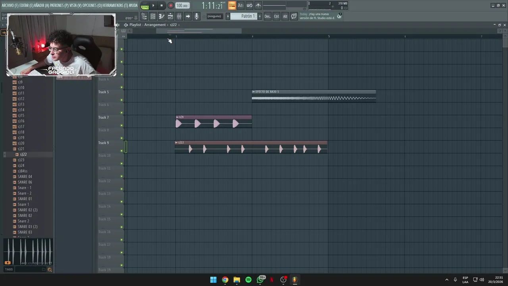Viewport: 508px width, 286px height.
Task: Open the PATRONES menu
Action: pyautogui.click(x=59, y=6)
